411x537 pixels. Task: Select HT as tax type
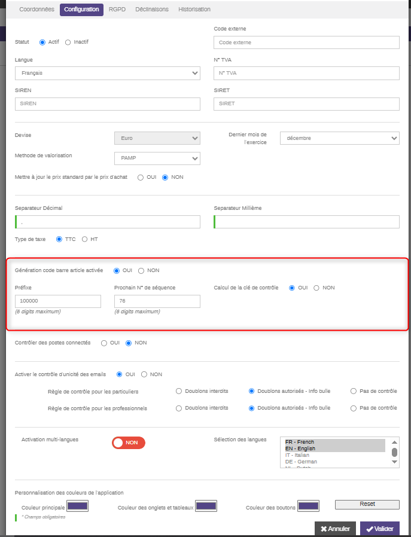pos(84,239)
